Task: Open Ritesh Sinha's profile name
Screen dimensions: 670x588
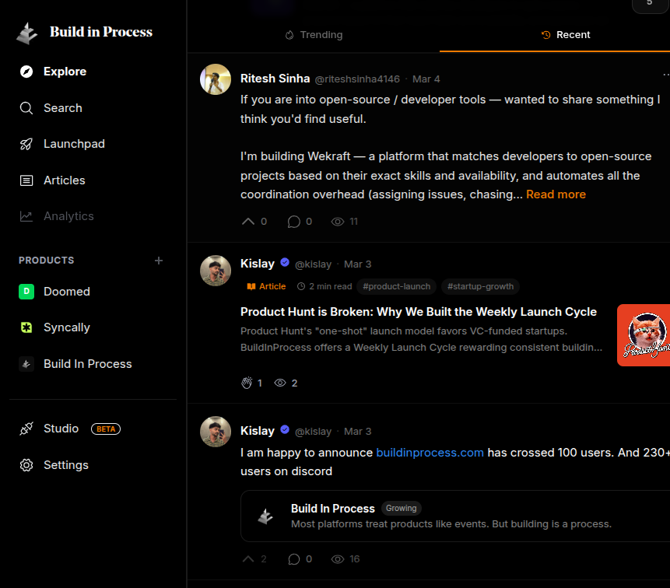Action: pos(275,79)
